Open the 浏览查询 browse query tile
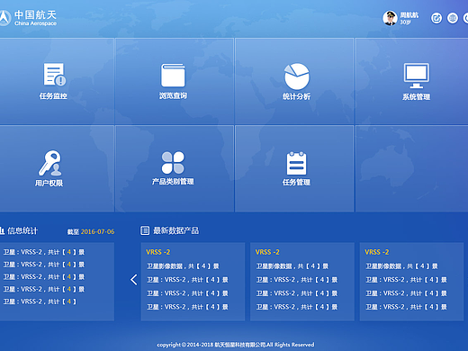The image size is (468, 351). point(175,81)
